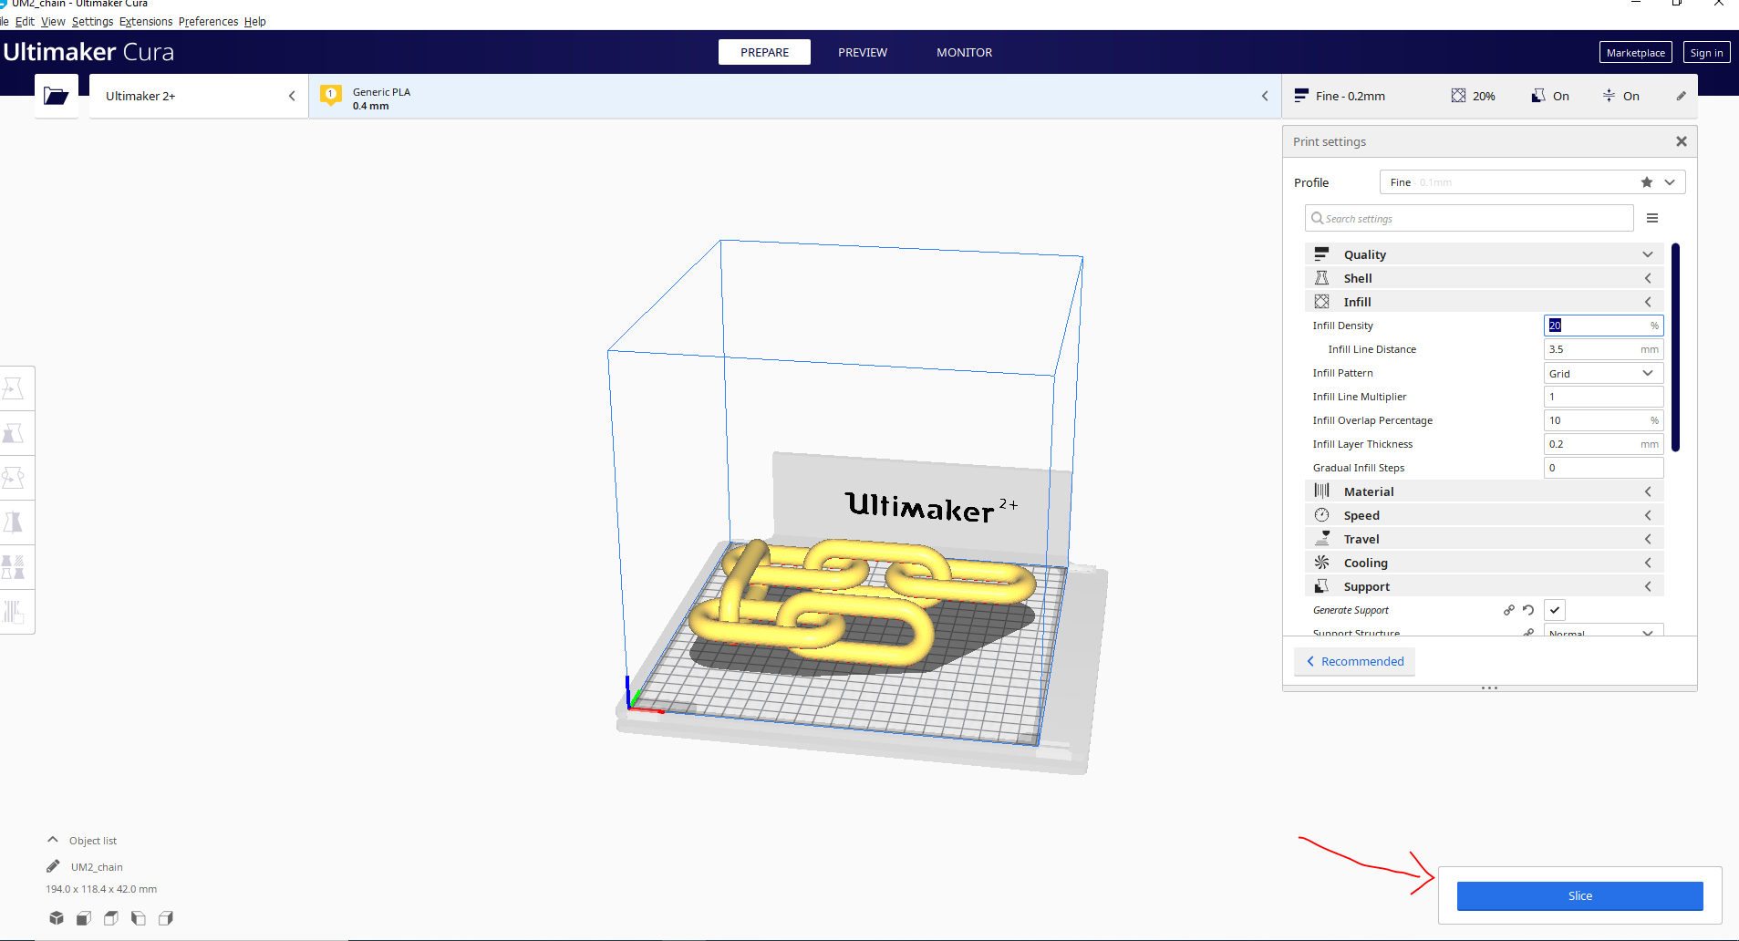Open the Edit menu
The image size is (1739, 941).
(x=25, y=22)
